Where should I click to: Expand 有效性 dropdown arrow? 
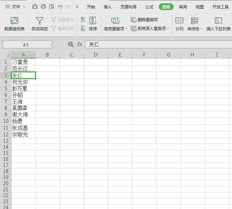point(201,29)
